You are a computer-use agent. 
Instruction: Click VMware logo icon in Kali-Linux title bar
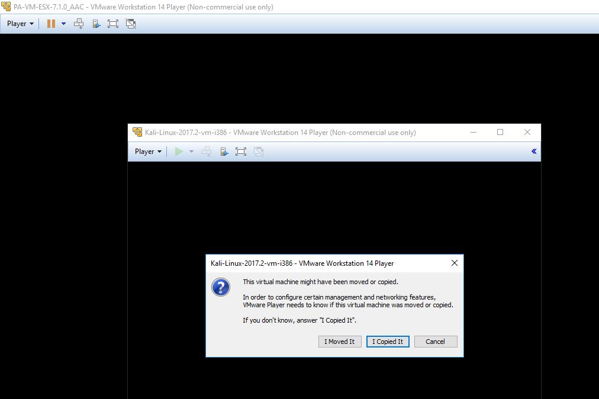pyautogui.click(x=137, y=132)
